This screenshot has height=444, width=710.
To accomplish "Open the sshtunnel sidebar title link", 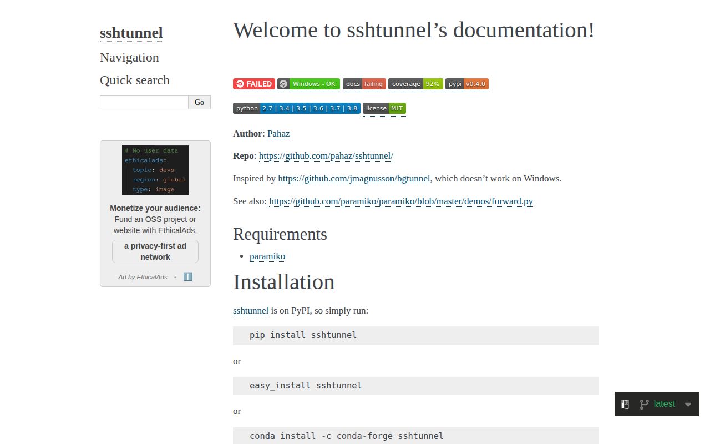I will tap(131, 33).
